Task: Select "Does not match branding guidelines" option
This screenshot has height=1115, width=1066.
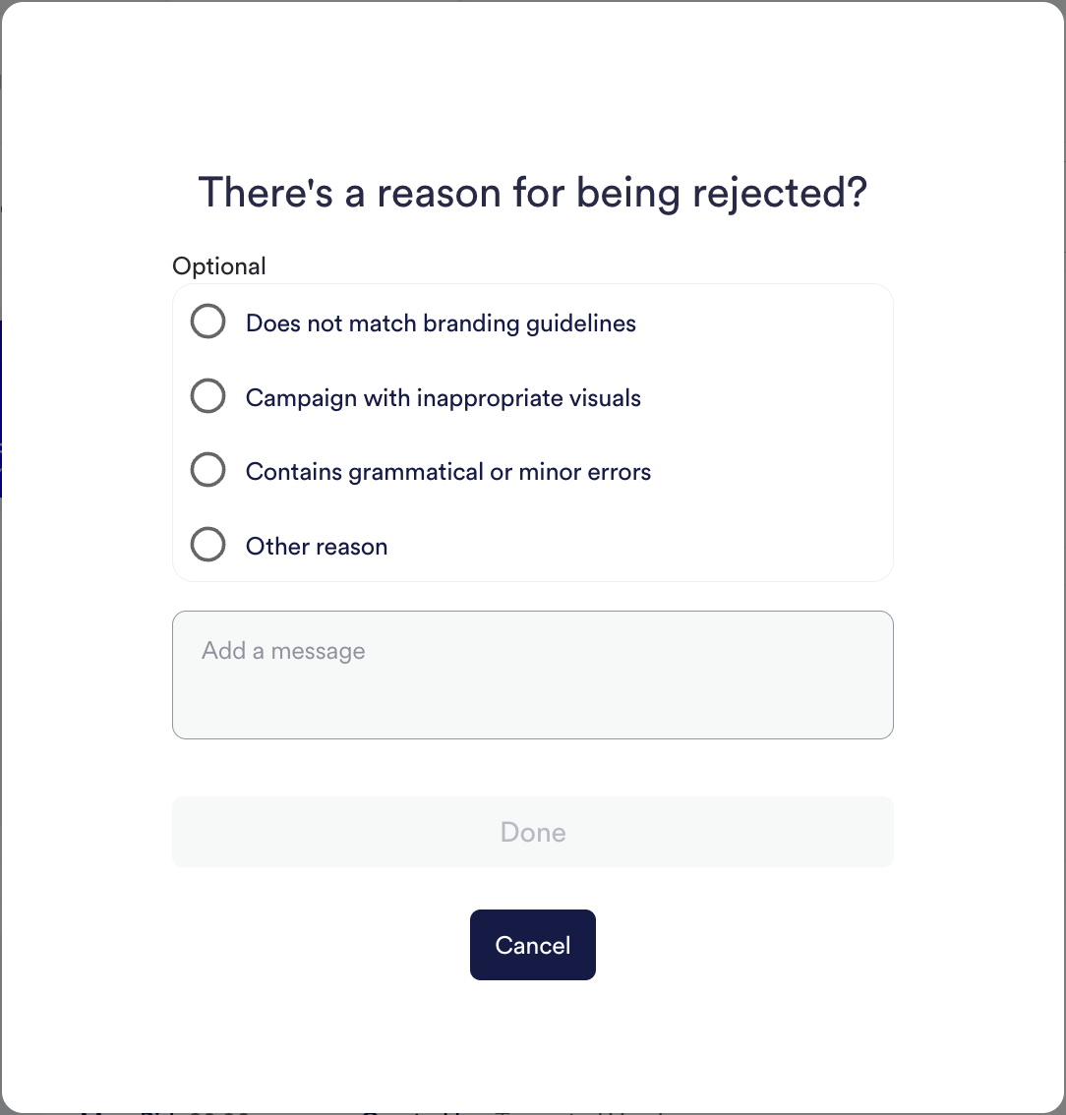Action: 207,321
